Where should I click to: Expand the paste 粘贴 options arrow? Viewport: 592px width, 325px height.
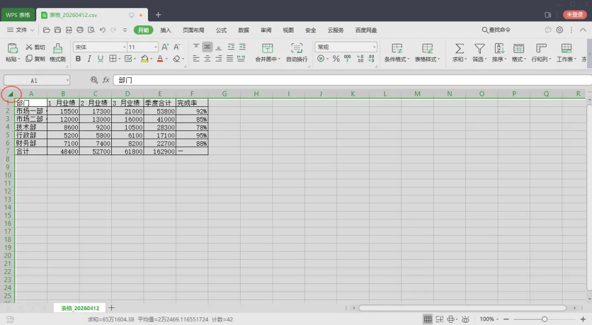19,59
